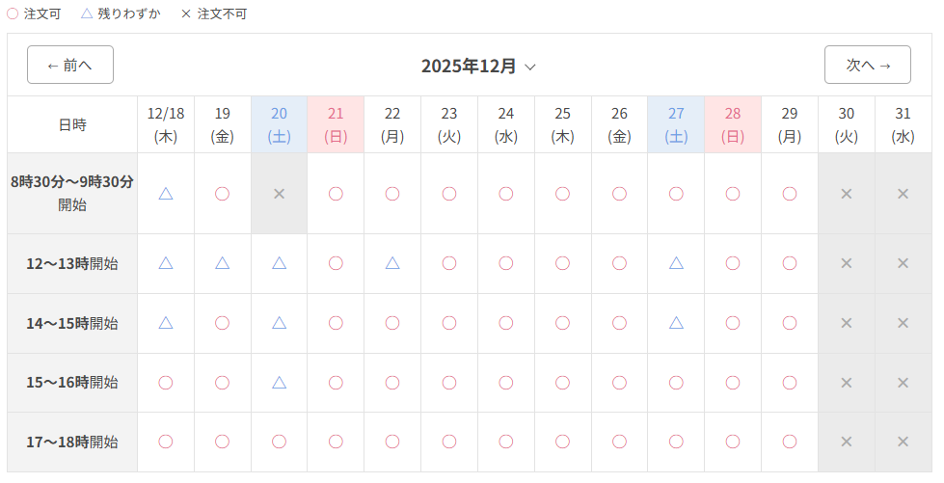Select the triangle slot for 12/18 8:30 start
The image size is (944, 483).
166,194
